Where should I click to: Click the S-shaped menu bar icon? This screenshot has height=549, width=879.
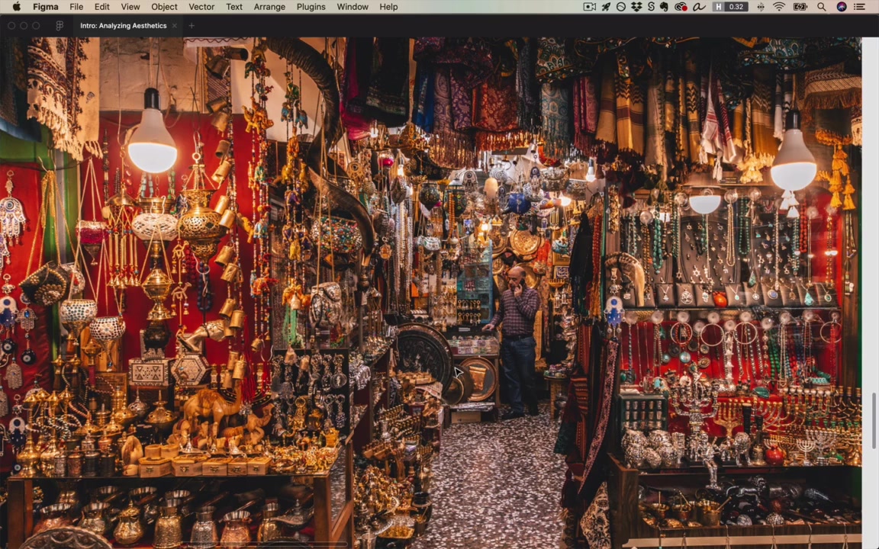click(651, 7)
